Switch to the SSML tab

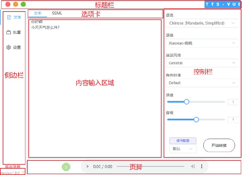tap(57, 13)
